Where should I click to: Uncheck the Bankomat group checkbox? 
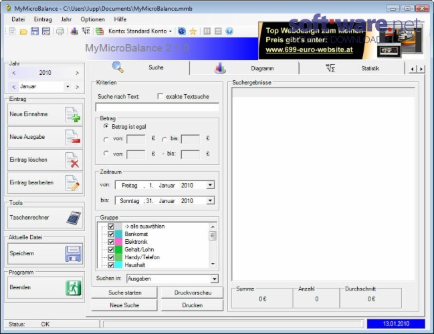(111, 234)
